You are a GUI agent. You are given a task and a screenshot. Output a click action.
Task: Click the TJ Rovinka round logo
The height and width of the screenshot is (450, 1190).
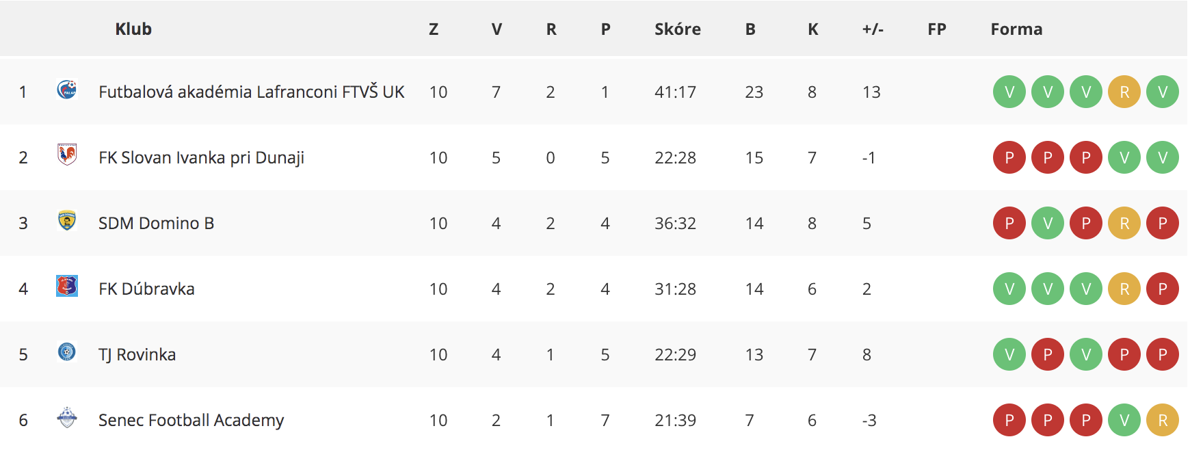67,352
